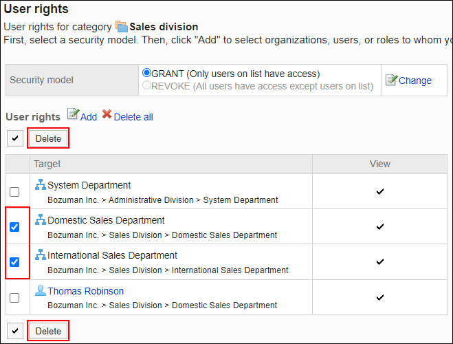Image resolution: width=453 pixels, height=344 pixels.
Task: Click the International Sales Department name text
Action: [112, 255]
